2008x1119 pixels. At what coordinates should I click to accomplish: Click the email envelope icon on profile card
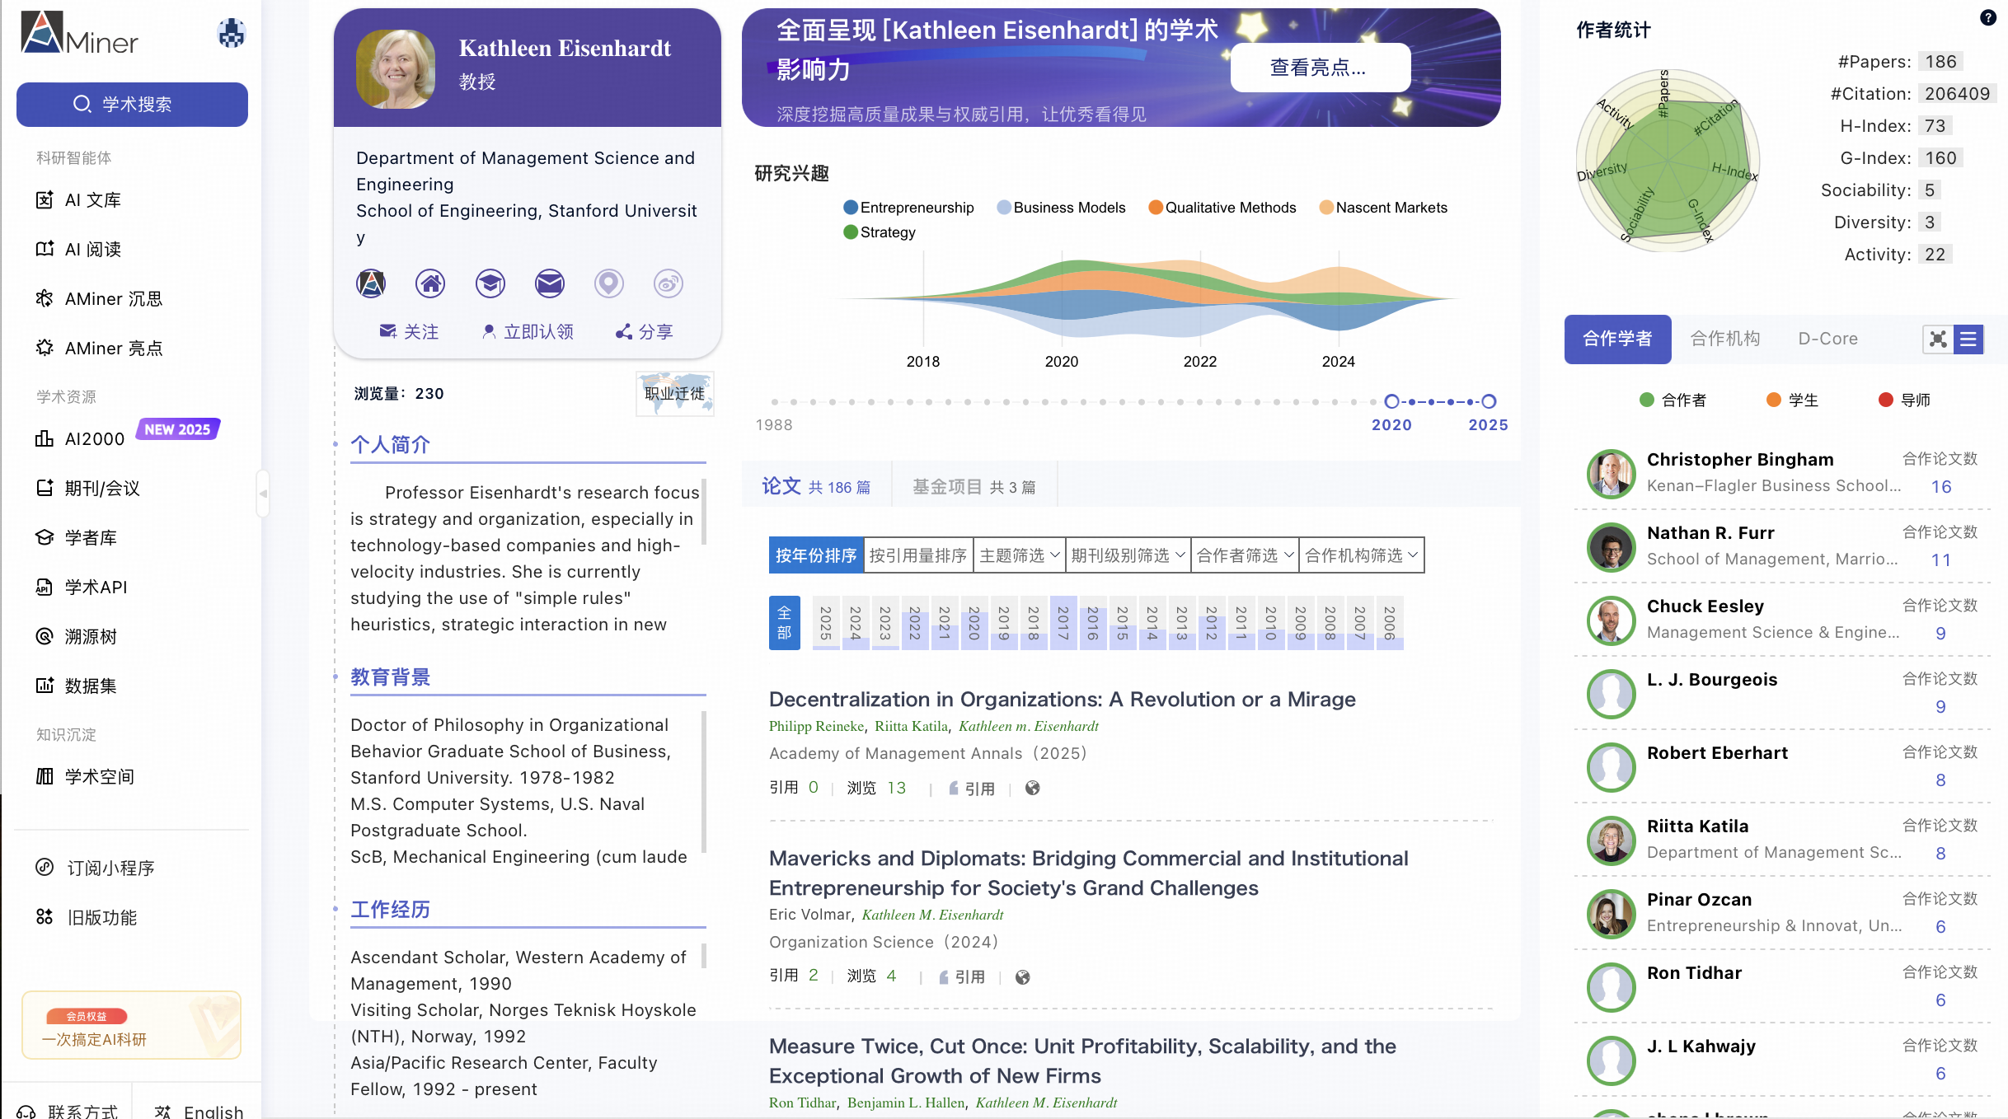coord(549,283)
